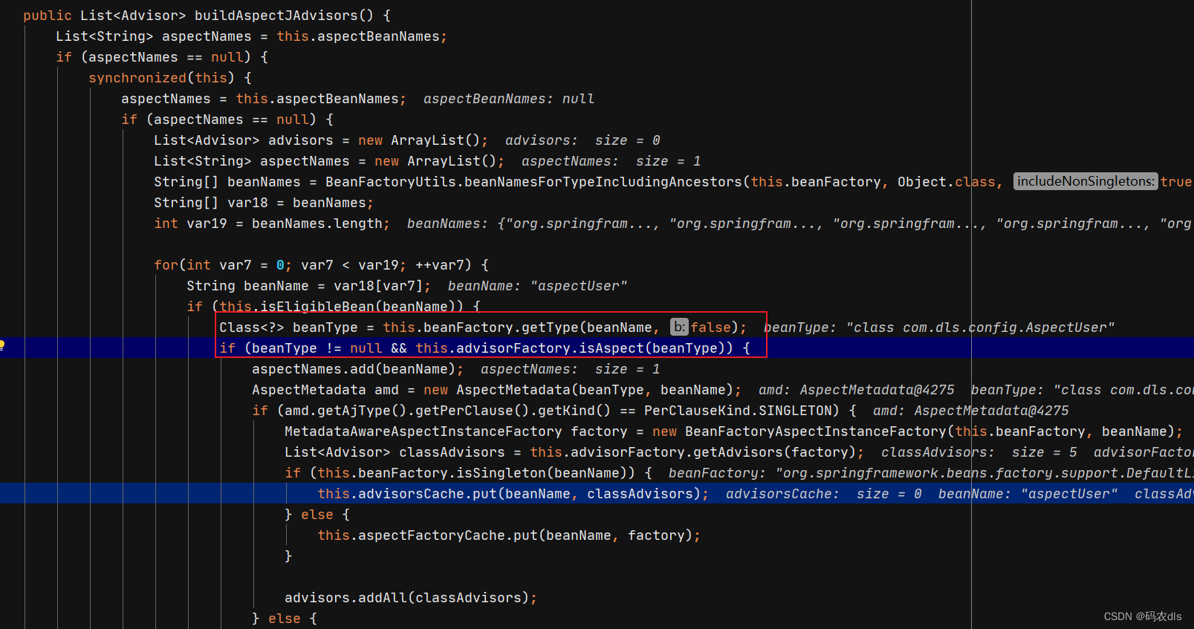This screenshot has height=629, width=1194.
Task: Click 'aspectNames: size = 1' beside new ArrayList()
Action: pos(611,161)
